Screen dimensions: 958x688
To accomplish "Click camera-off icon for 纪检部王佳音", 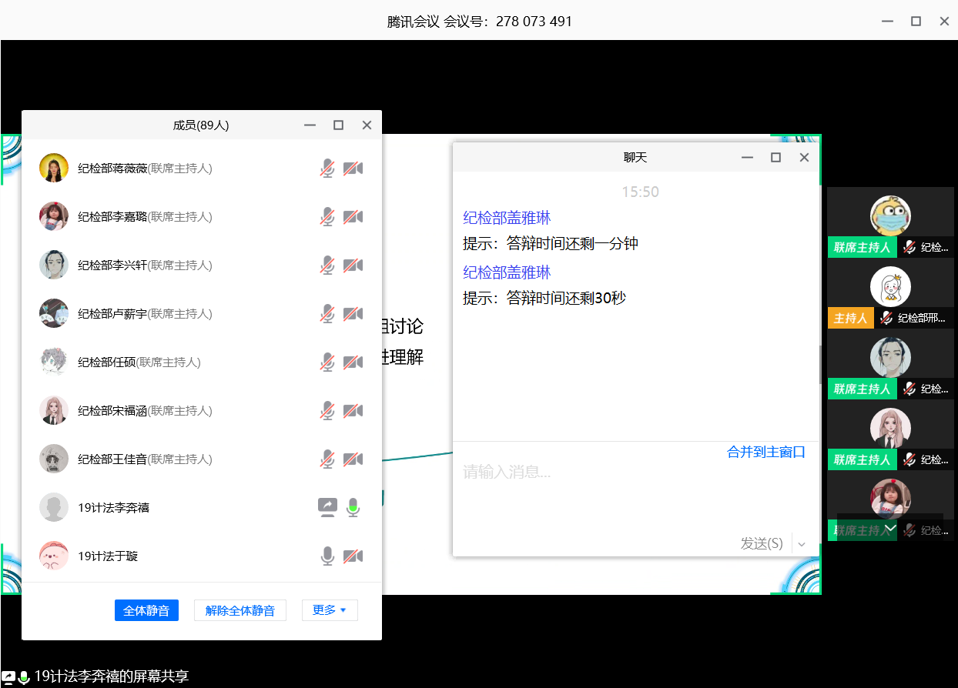I will pos(353,459).
